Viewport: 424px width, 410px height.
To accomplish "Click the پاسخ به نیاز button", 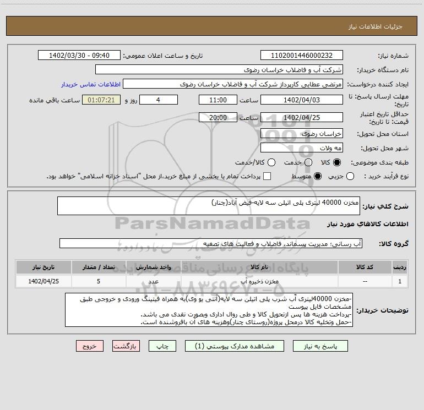I will point(320,346).
